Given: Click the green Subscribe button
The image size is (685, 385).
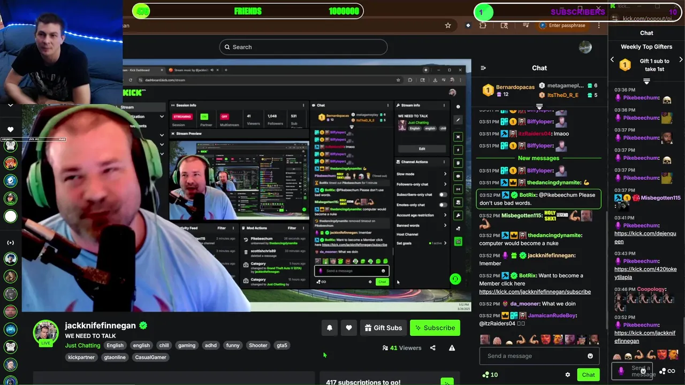Looking at the screenshot, I should coord(435,328).
